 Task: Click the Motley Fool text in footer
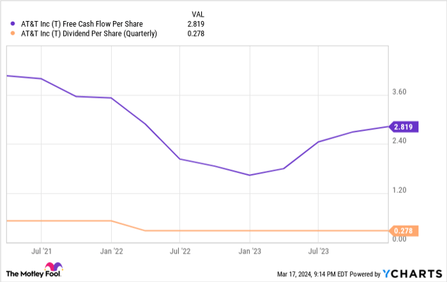(26, 274)
